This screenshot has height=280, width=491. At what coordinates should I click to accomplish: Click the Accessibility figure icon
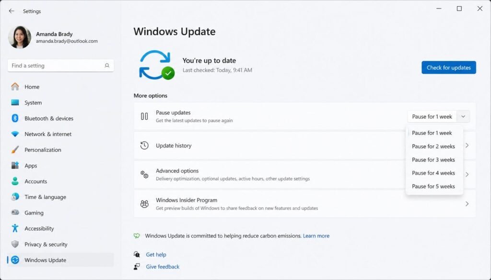[15, 228]
